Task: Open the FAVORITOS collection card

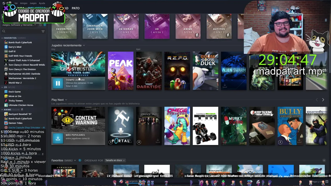Action: (x=64, y=26)
